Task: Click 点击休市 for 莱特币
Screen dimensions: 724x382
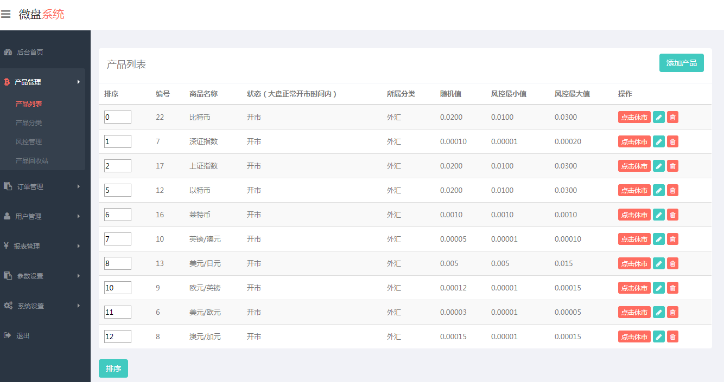Action: 634,215
